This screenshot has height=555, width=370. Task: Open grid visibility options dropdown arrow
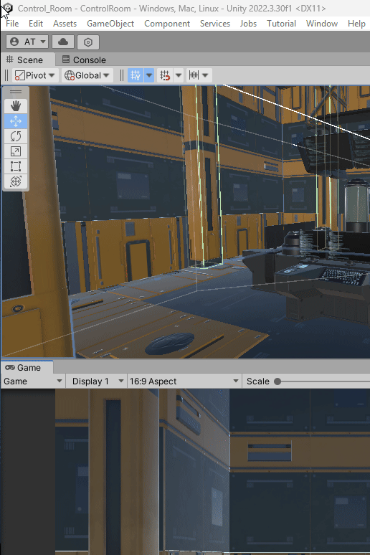pos(149,75)
